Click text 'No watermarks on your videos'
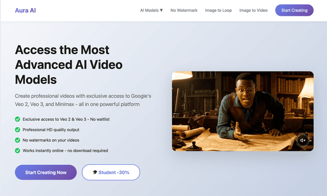 [51, 140]
